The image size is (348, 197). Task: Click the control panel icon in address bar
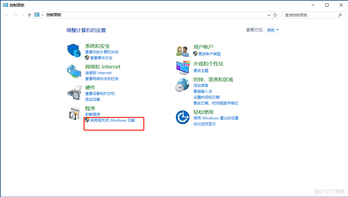[37, 15]
